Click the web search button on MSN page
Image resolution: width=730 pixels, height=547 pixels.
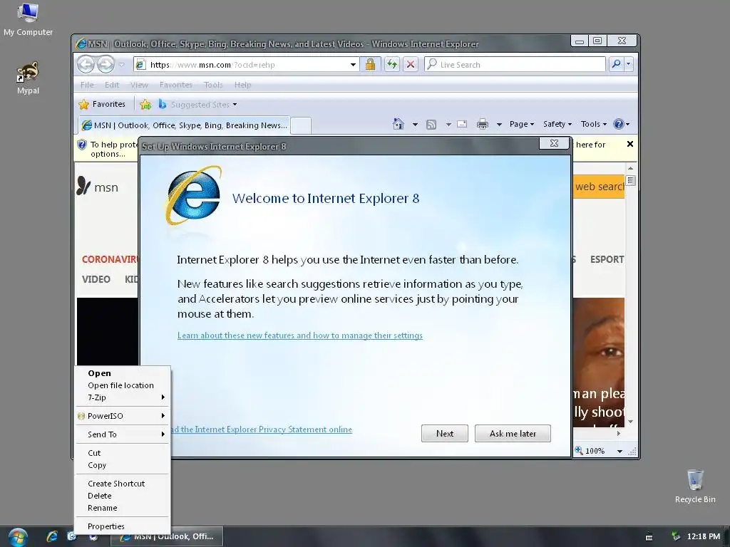click(598, 187)
